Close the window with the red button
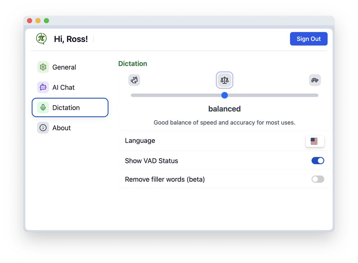358x263 pixels. 30,21
